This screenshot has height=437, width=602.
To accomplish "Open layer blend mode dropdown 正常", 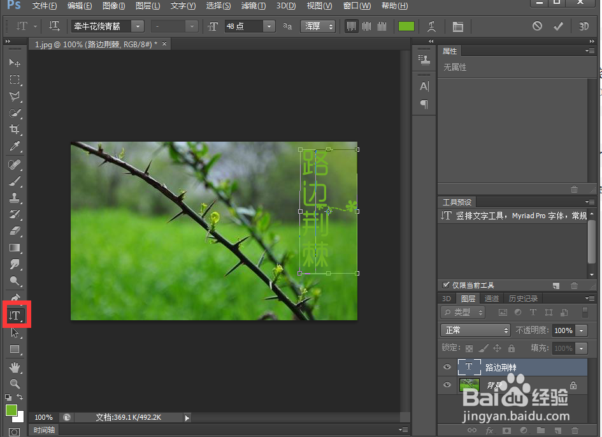I will 475,330.
